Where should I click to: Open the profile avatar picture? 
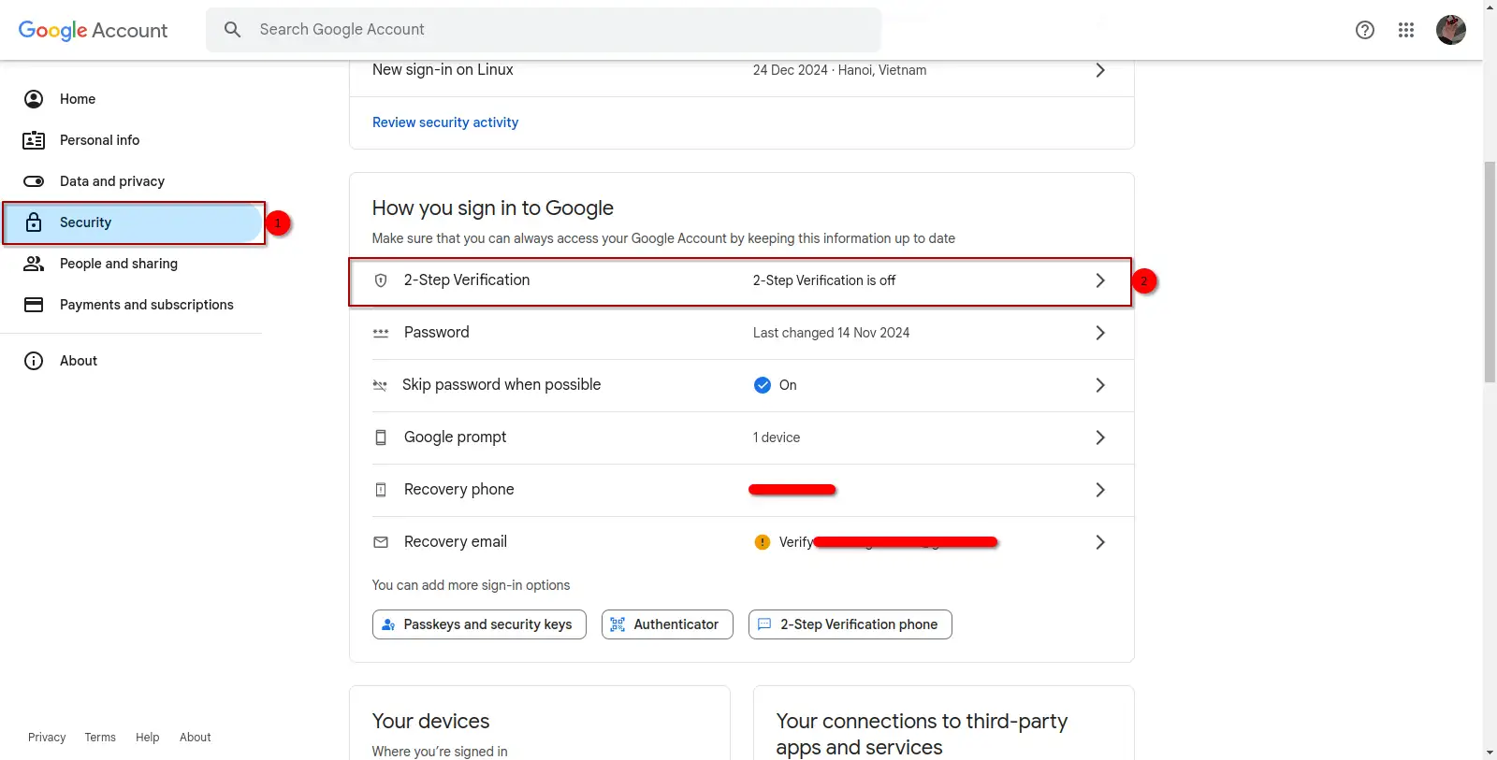(1451, 30)
